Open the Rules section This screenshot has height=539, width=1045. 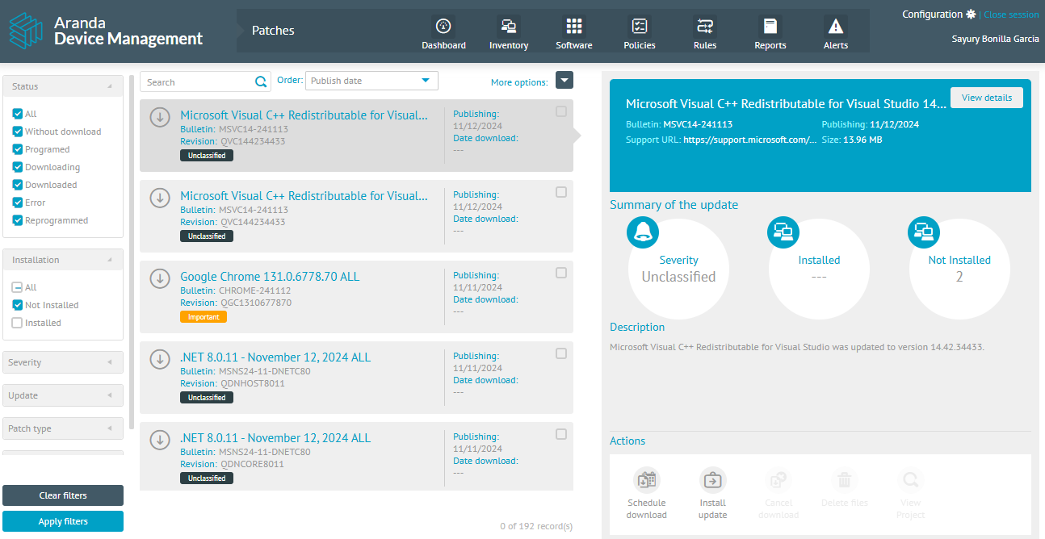705,32
